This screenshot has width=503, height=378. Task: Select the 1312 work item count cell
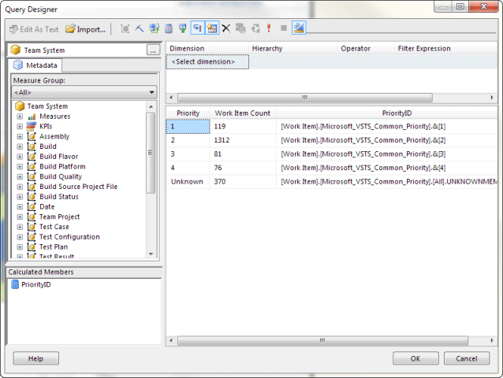pyautogui.click(x=243, y=140)
